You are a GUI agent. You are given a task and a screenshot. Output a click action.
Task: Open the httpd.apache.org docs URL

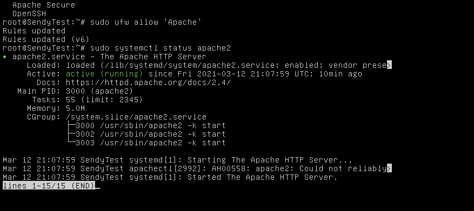pos(148,82)
